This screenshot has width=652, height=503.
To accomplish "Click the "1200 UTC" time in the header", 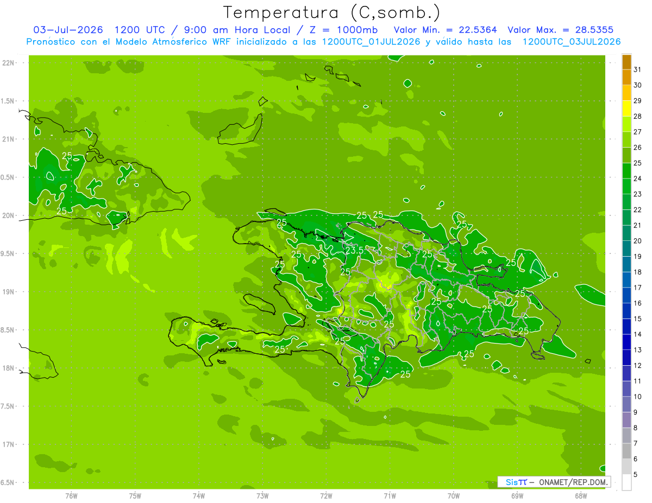I will click(x=140, y=30).
